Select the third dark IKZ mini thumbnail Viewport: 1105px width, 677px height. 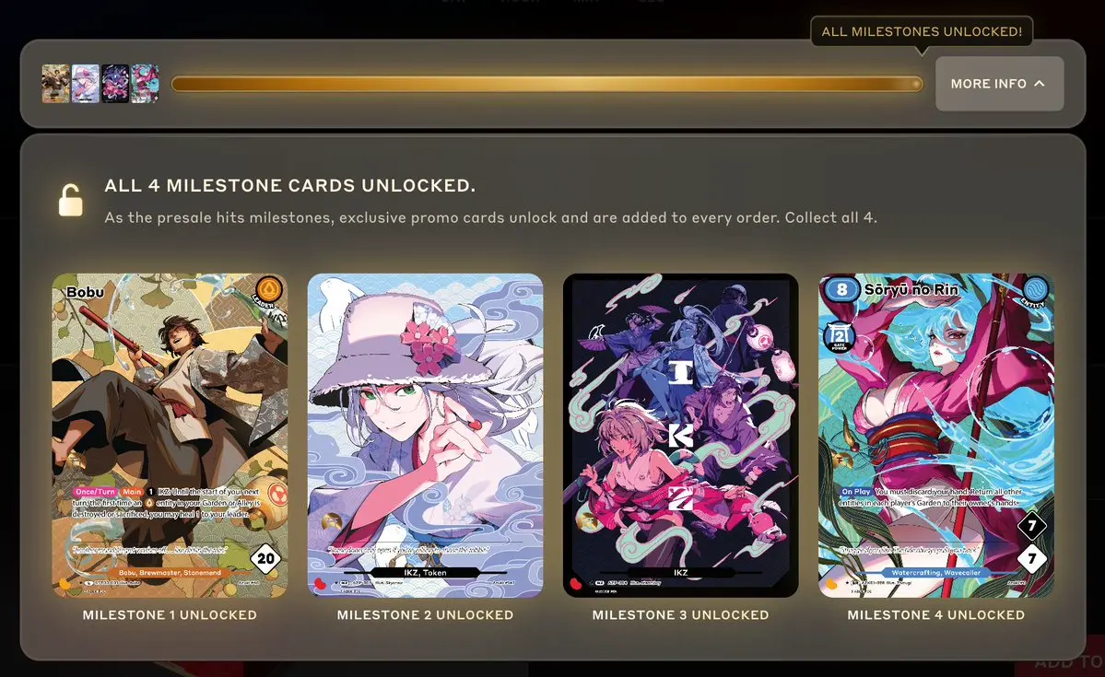click(x=115, y=84)
